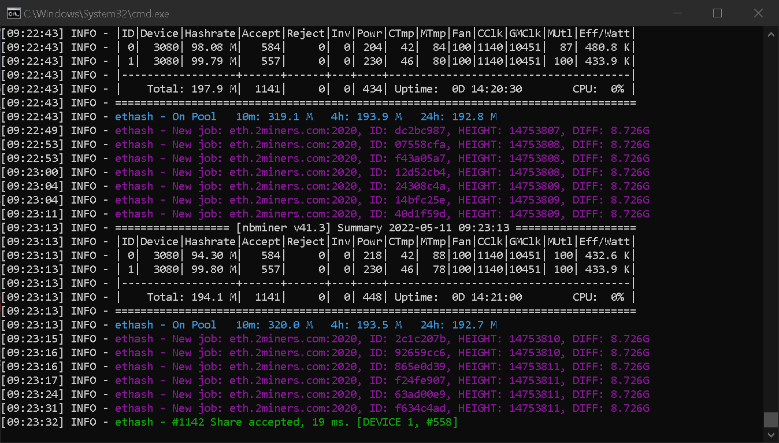Click the '10m: 320.0 M' pool statistic

pyautogui.click(x=274, y=325)
